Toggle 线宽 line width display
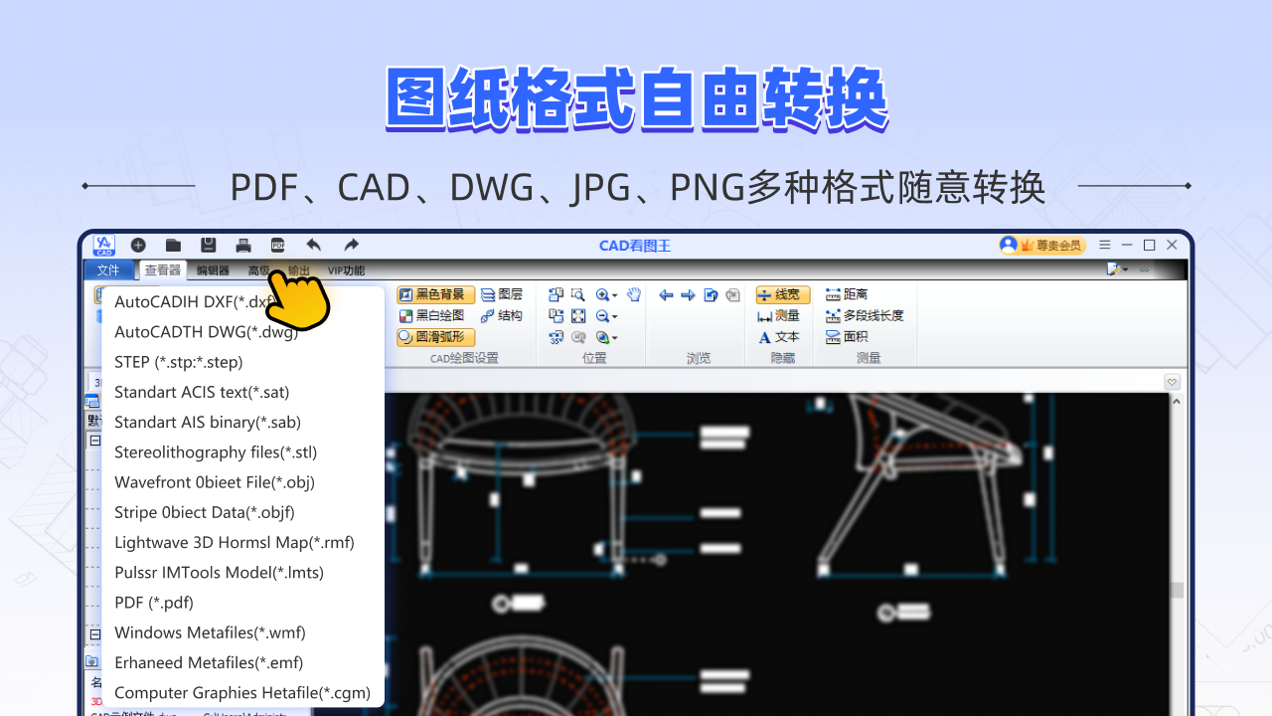This screenshot has width=1272, height=716. [782, 294]
